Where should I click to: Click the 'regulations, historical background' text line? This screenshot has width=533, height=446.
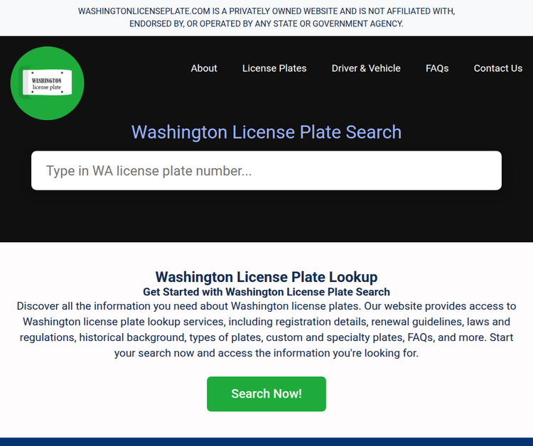(266, 337)
